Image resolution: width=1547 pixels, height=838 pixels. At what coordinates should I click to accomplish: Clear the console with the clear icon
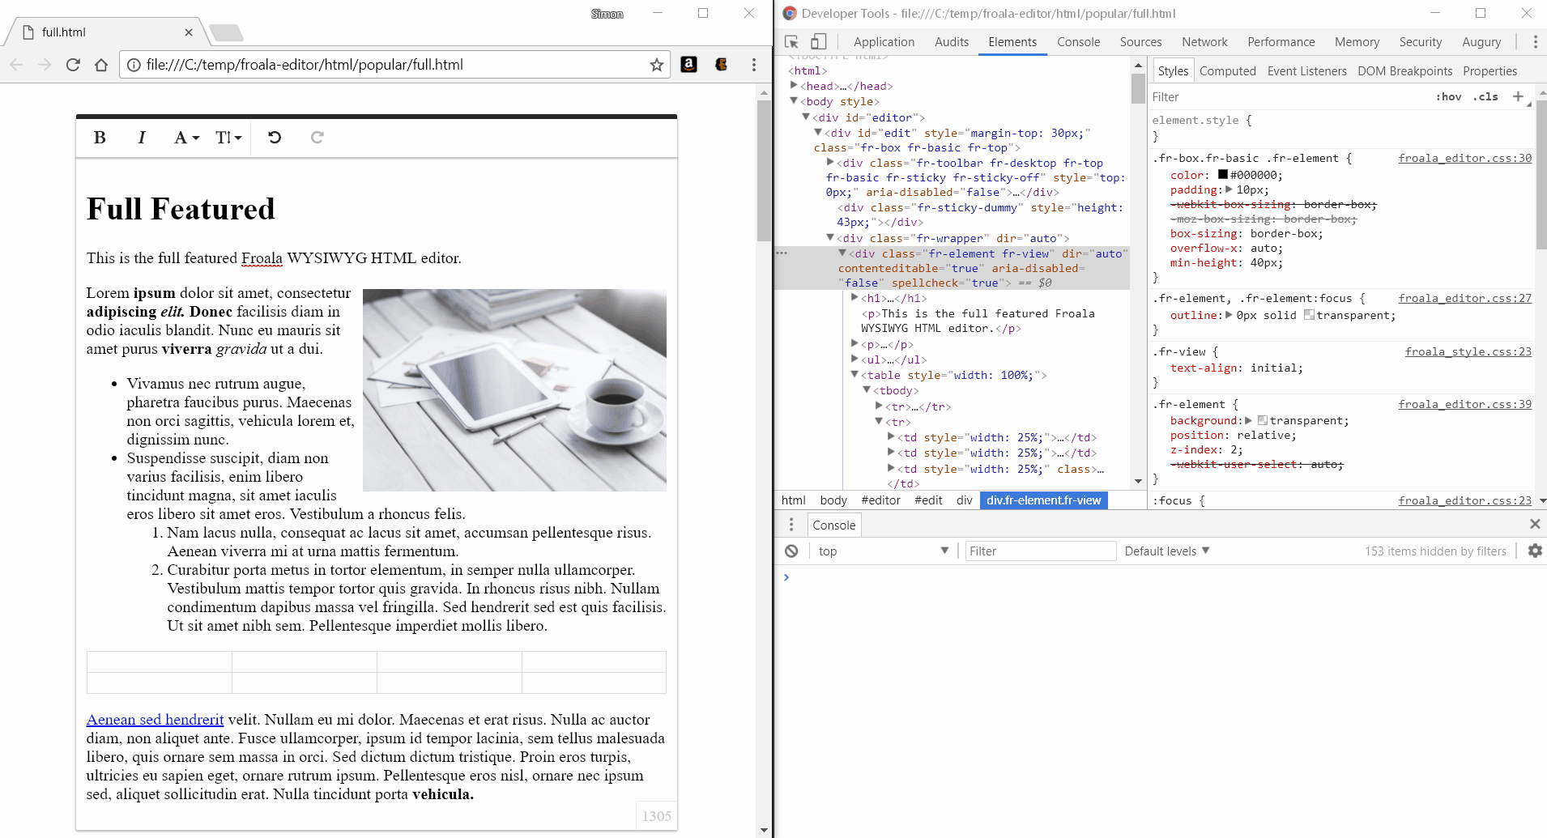click(x=791, y=551)
